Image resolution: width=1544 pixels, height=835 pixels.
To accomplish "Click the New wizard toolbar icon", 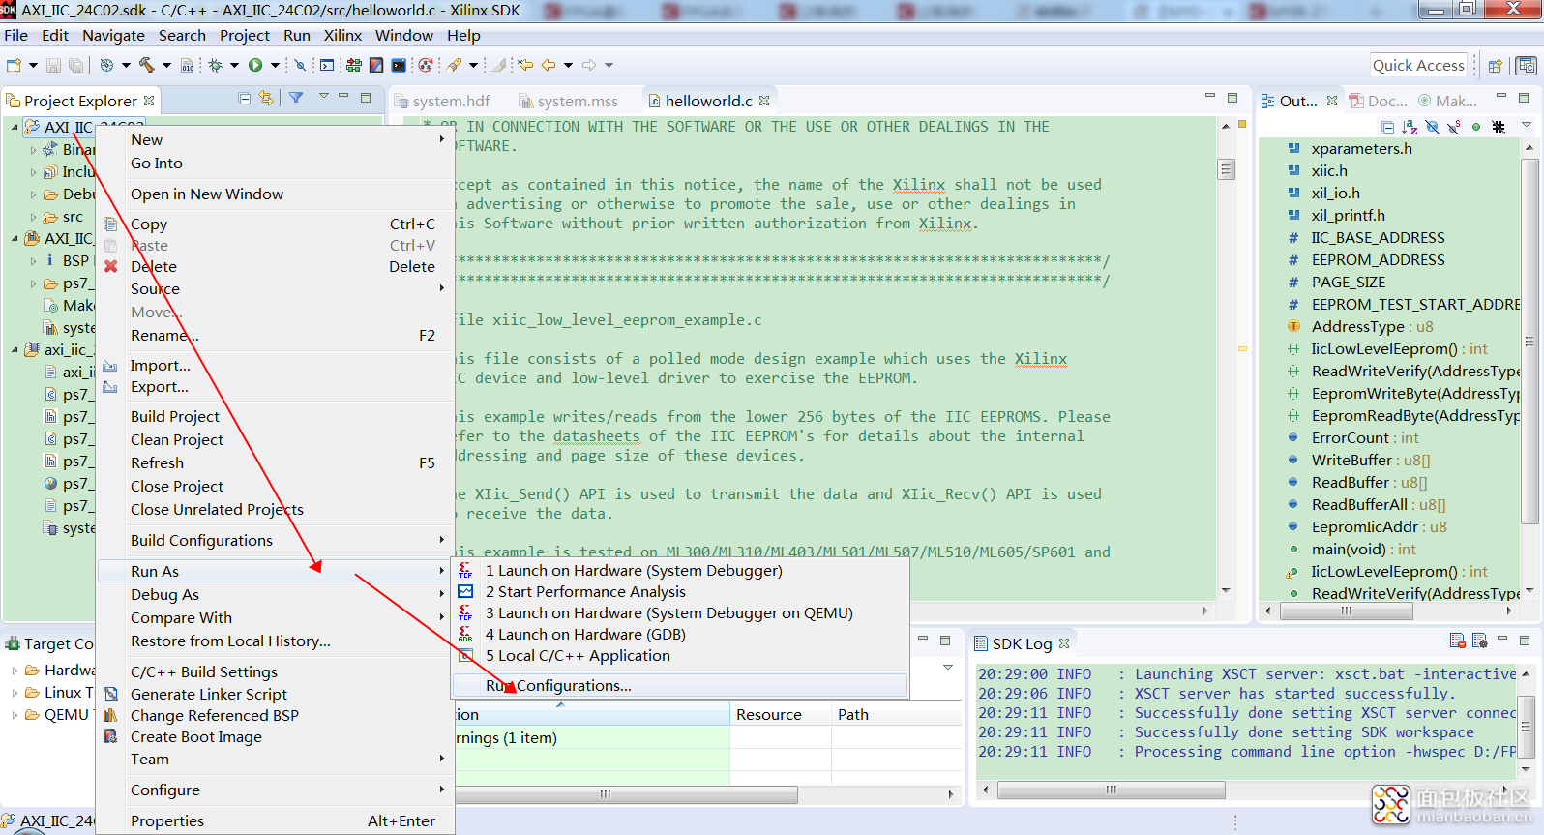I will [14, 65].
